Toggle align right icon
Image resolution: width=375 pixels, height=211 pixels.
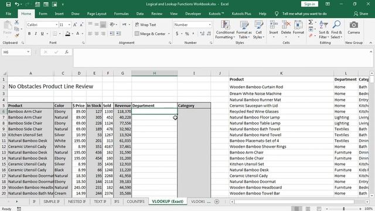pyautogui.click(x=103, y=34)
